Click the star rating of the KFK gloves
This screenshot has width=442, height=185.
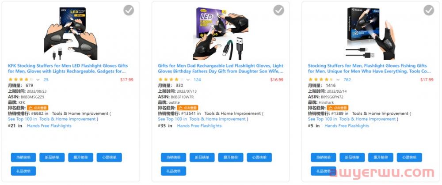[x=20, y=80]
